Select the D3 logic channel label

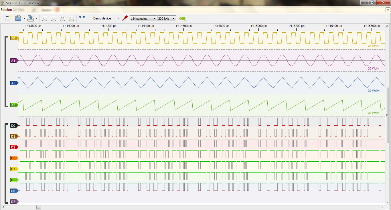point(14,158)
